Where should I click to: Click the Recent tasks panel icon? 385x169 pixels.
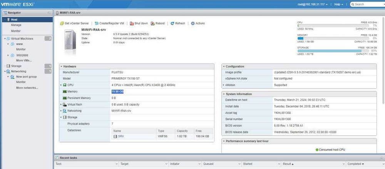coord(57,158)
